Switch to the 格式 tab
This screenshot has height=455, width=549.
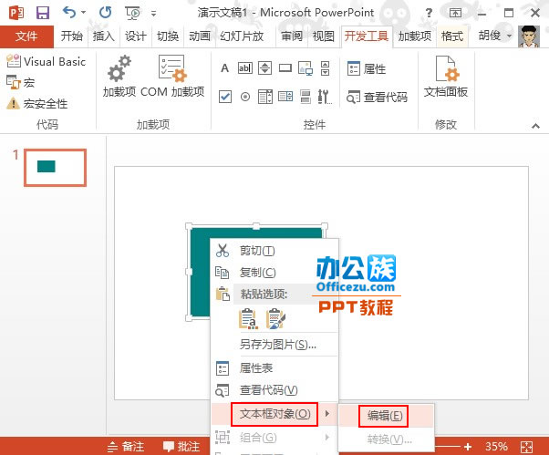[452, 36]
